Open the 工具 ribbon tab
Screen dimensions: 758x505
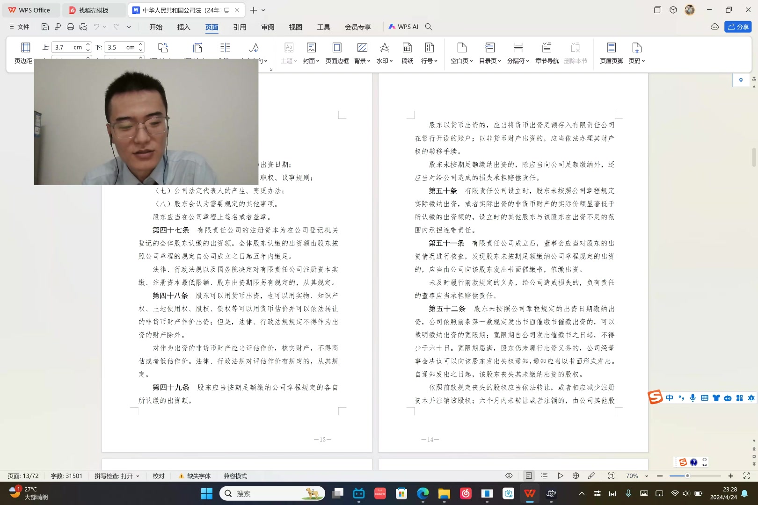point(323,27)
